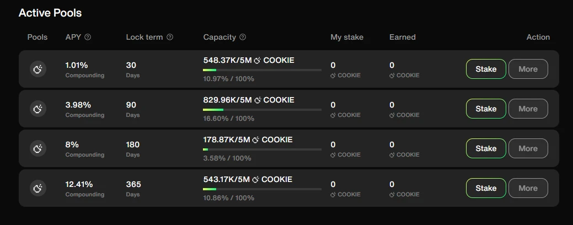Screen dimensions: 573x225
Task: Click the cookie icon of the 1.01% APY pool
Action: coord(38,69)
